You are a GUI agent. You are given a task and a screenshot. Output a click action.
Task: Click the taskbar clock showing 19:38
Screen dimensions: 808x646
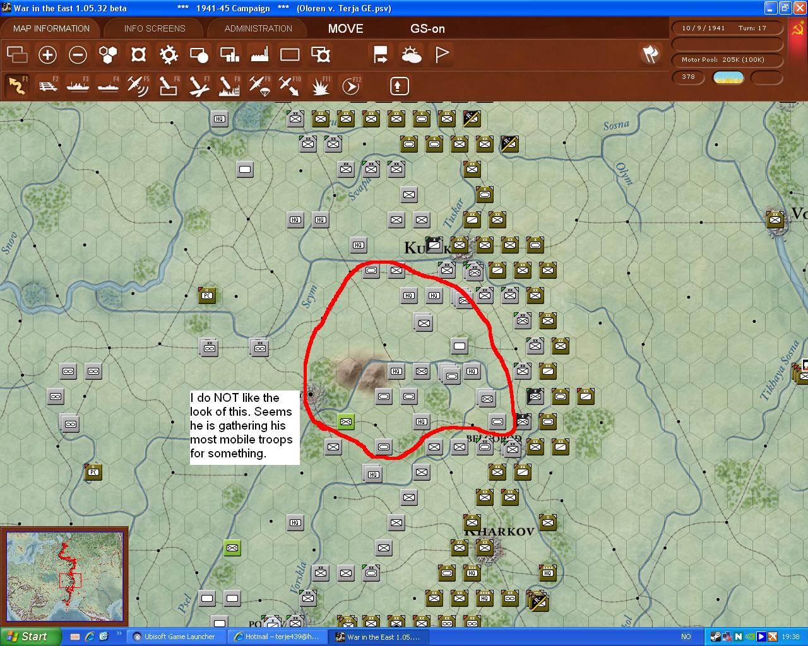[x=790, y=637]
